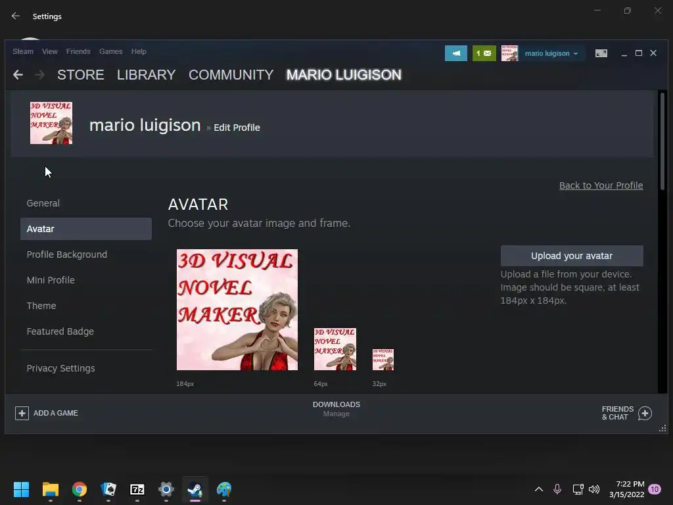Open the notification count badge

(x=655, y=489)
